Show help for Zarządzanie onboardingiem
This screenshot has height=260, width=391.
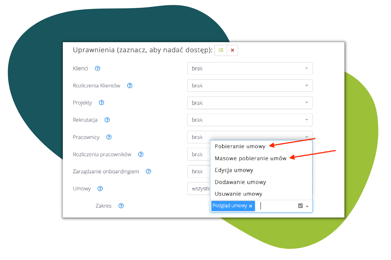[148, 171]
